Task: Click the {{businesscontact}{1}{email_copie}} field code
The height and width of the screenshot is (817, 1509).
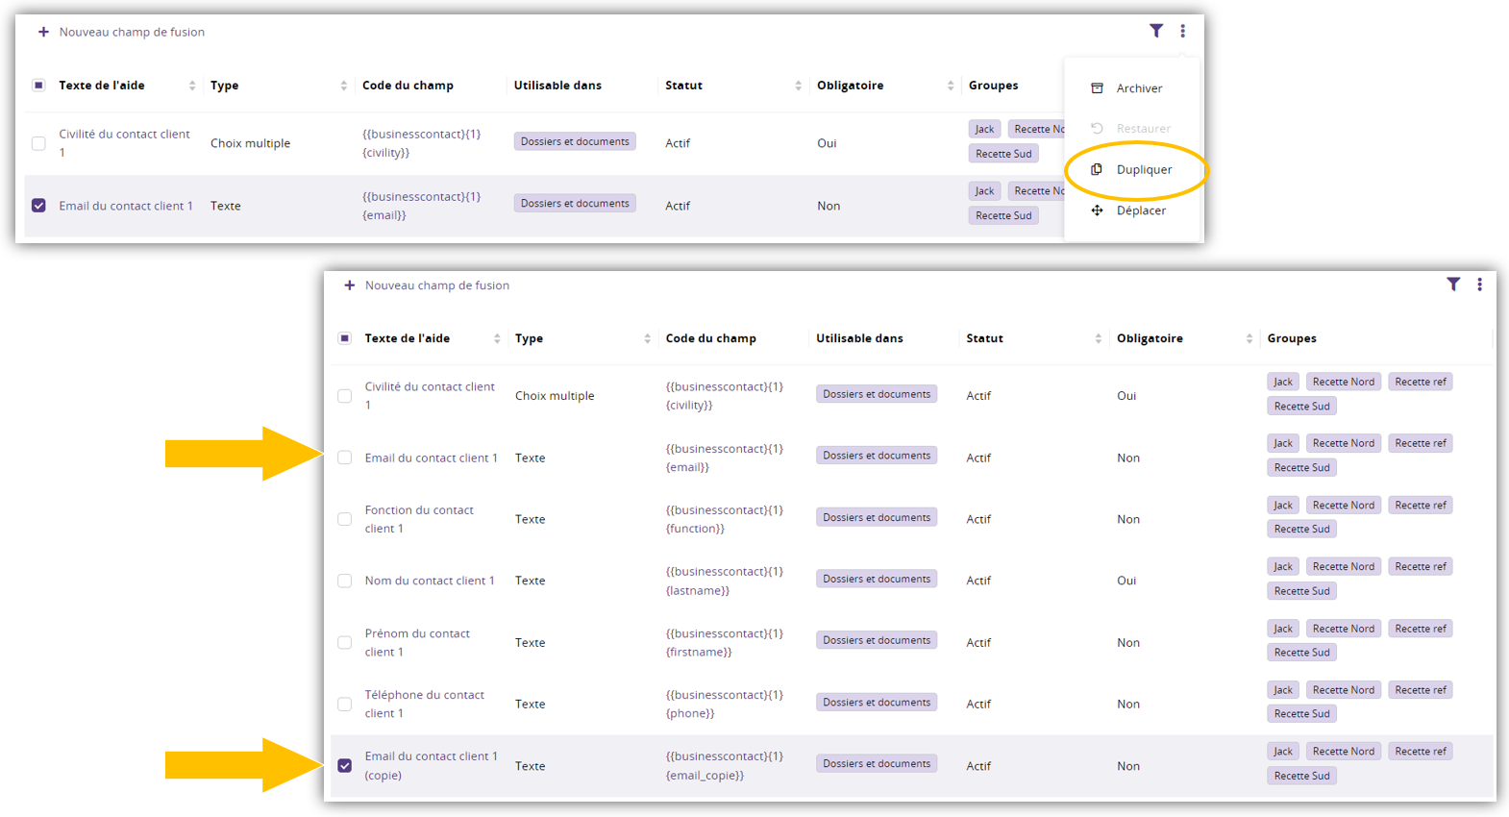Action: tap(724, 766)
